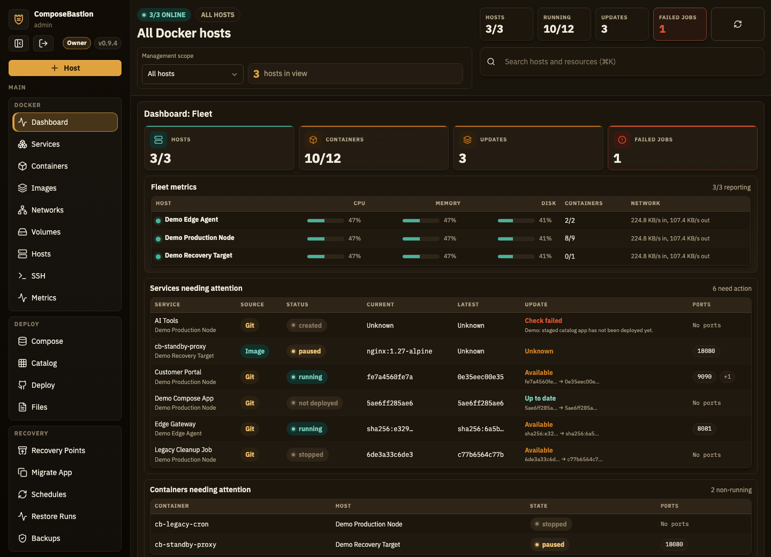Click the paused status badge of cb-standby-proxy container
Screen dimensions: 771x557
[x=549, y=545]
